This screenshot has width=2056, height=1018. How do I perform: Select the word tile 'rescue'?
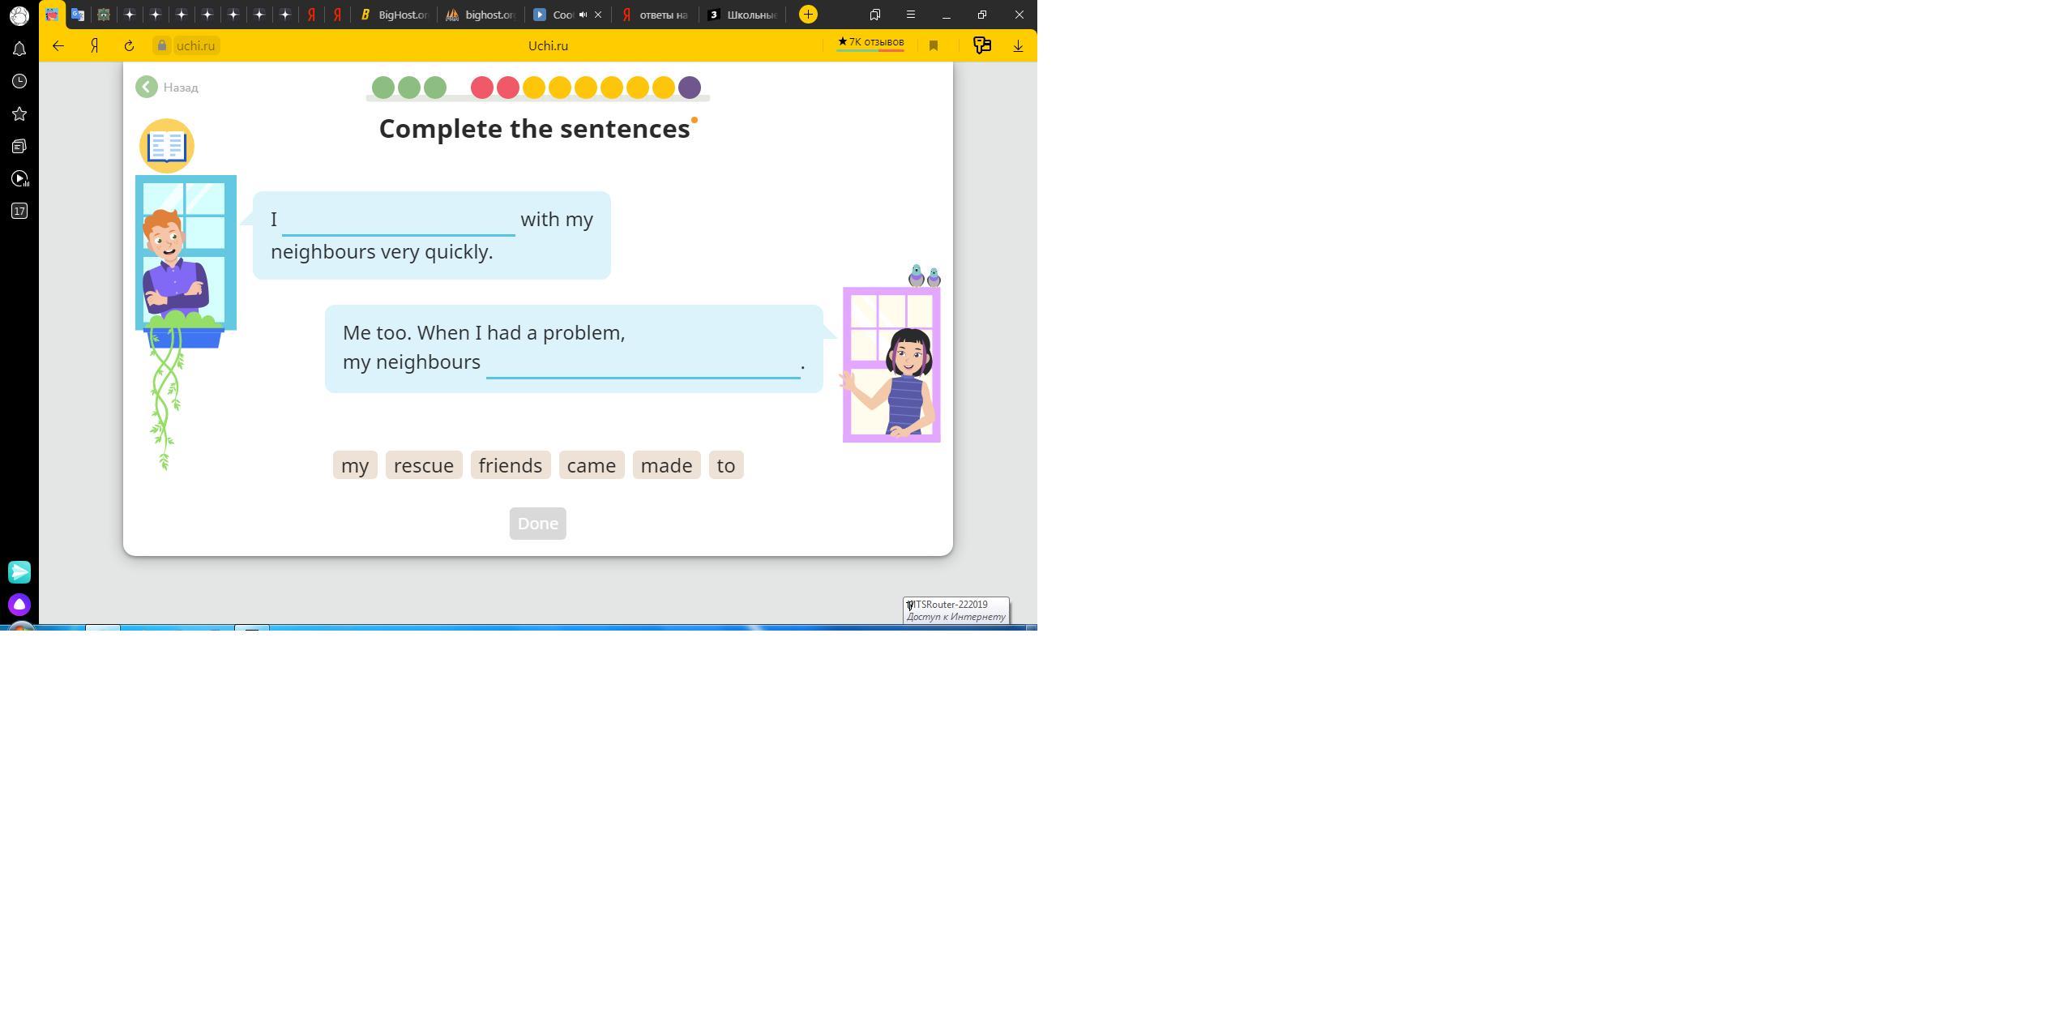(x=424, y=465)
